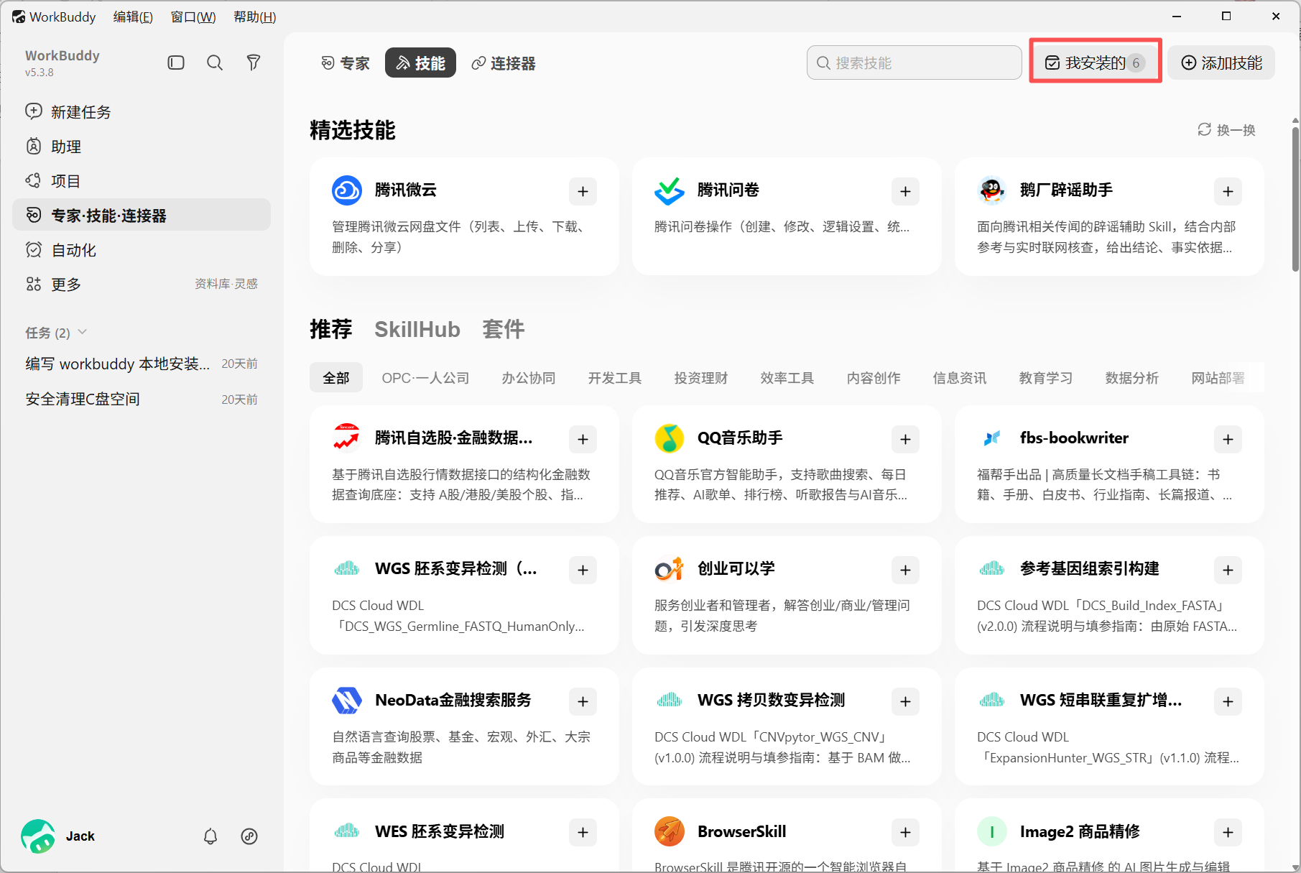Open the 帮助(H) menu
This screenshot has height=873, width=1301.
[255, 17]
